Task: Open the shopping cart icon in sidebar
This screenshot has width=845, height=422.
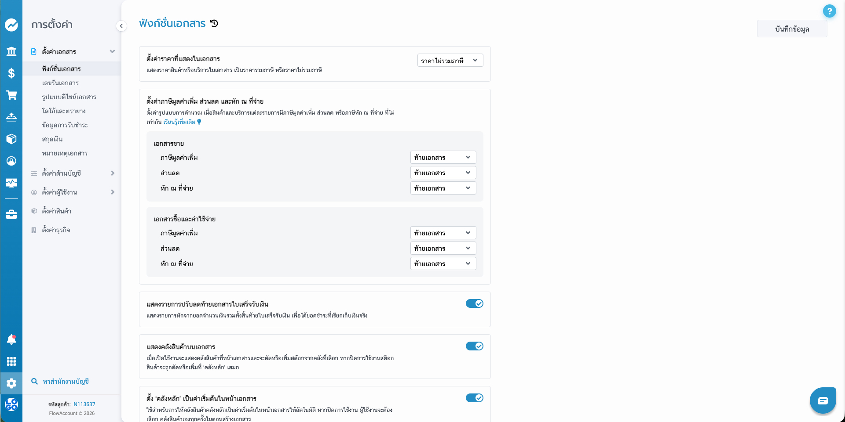Action: click(11, 95)
